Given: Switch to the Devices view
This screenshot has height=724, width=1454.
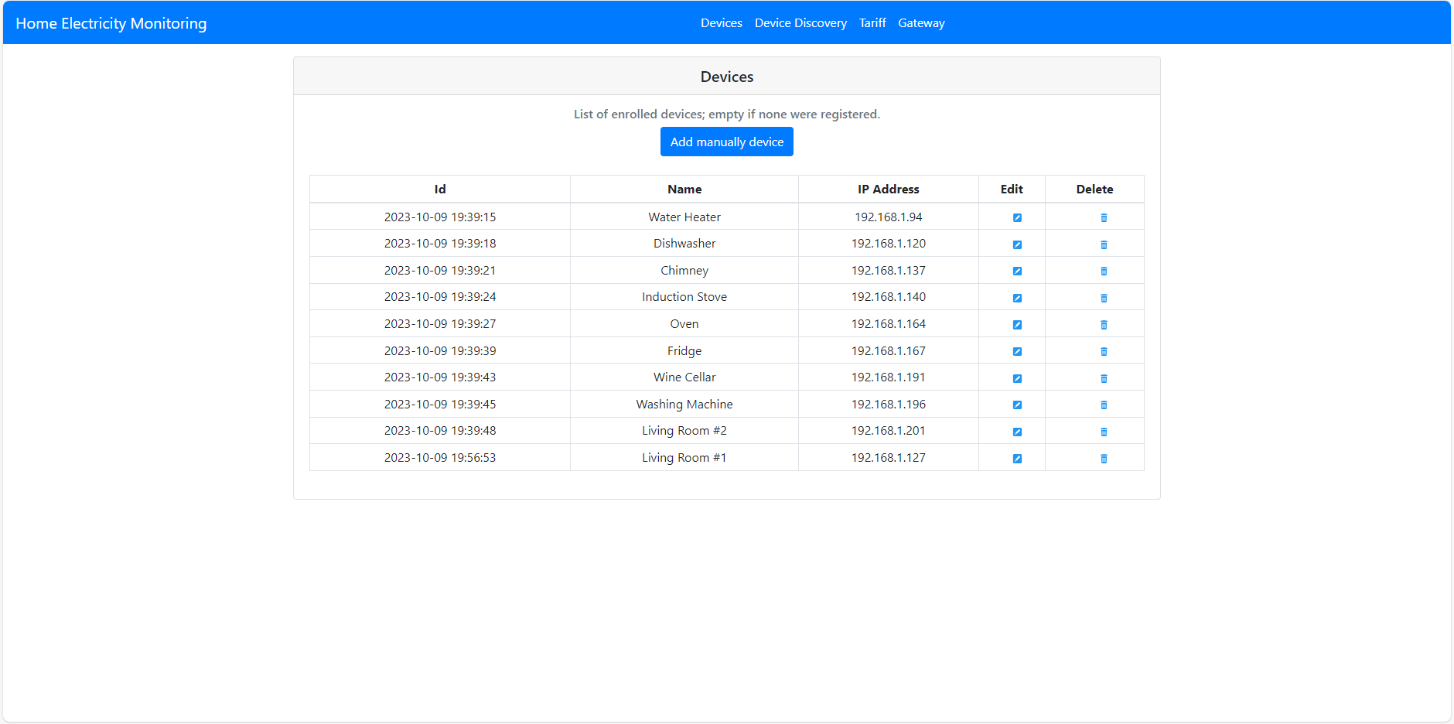Looking at the screenshot, I should click(721, 22).
